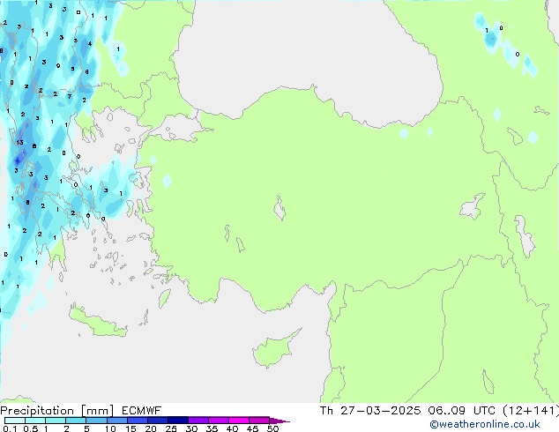Pick the 10 mm medium blue legend swatch

pyautogui.click(x=117, y=420)
